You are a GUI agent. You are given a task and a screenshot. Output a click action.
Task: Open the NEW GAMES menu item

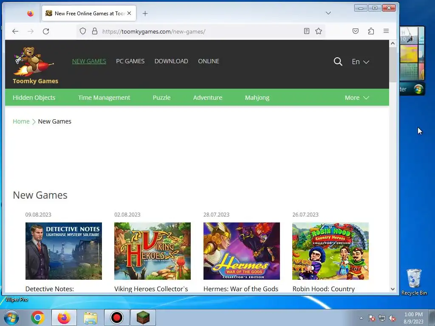(x=89, y=61)
